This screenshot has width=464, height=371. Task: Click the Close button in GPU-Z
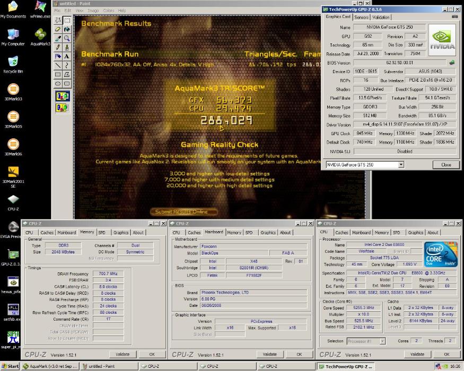click(x=446, y=165)
